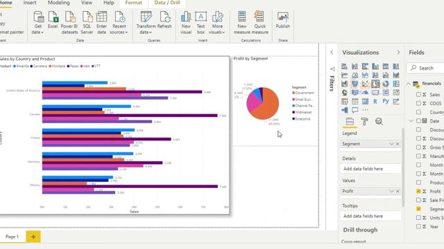Insert a Matrix visual
Screen dimensions: 444x249
(365, 102)
